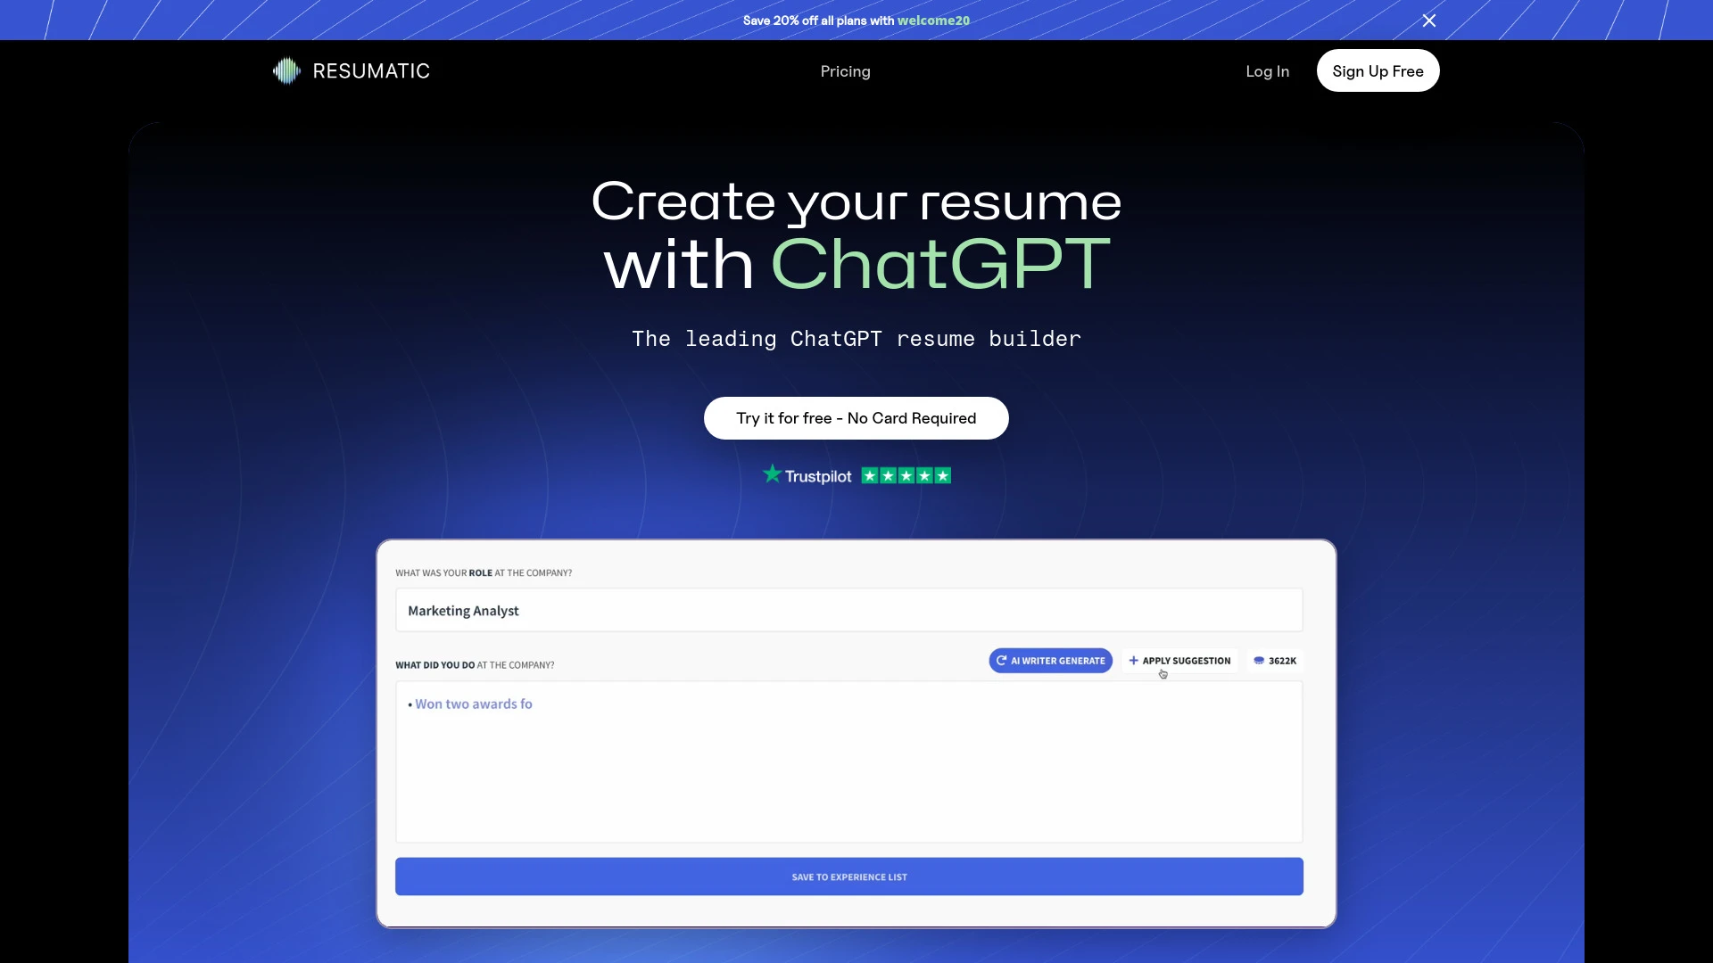1713x963 pixels.
Task: Click the Marketing Analyst role input field
Action: [848, 610]
